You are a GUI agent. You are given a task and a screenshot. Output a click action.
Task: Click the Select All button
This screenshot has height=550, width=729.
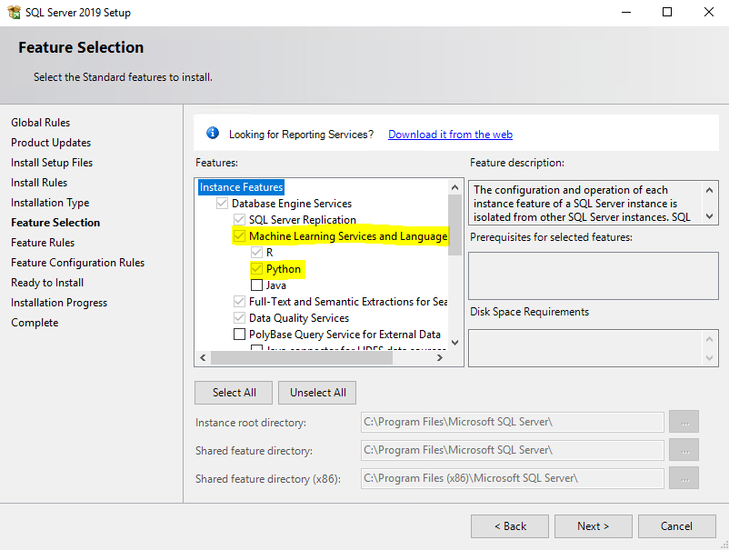pos(234,393)
